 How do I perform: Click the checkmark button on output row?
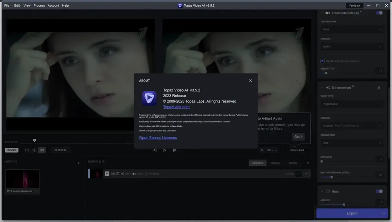click(x=298, y=174)
